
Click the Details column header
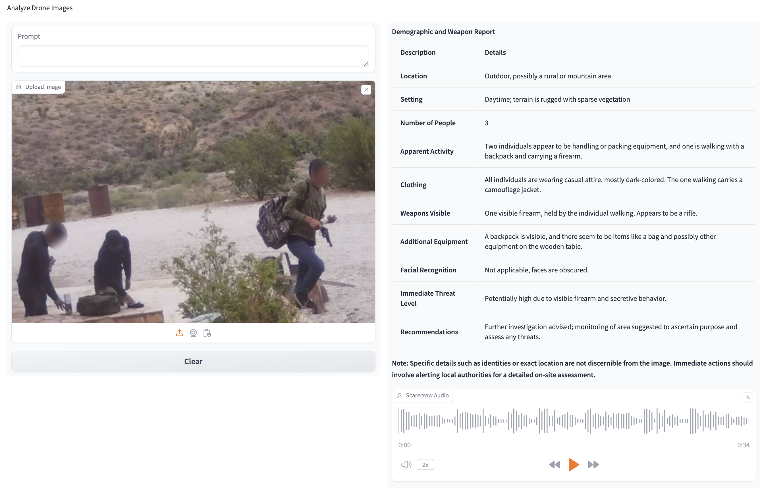495,52
